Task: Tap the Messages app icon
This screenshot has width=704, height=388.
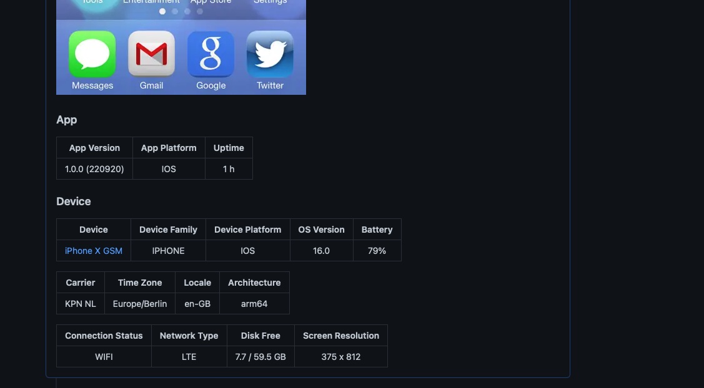Action: (92, 54)
